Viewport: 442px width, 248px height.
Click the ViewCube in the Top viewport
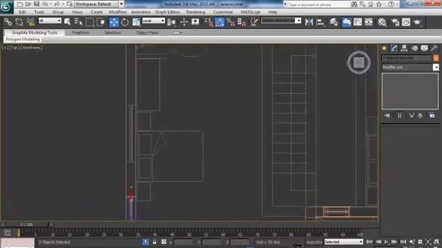point(359,63)
